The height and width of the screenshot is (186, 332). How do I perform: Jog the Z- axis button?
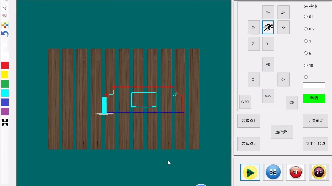point(253,44)
